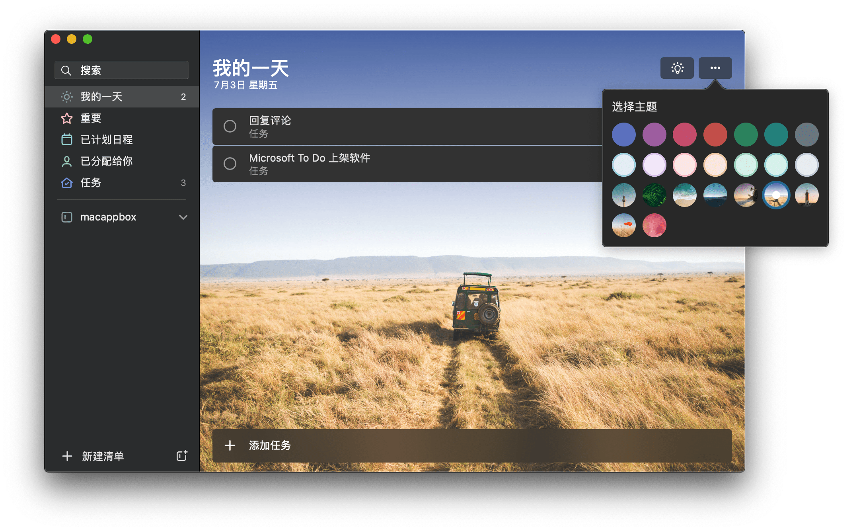This screenshot has width=857, height=531.
Task: Check off the Microsoft To Do 上架软件 task
Action: [230, 164]
